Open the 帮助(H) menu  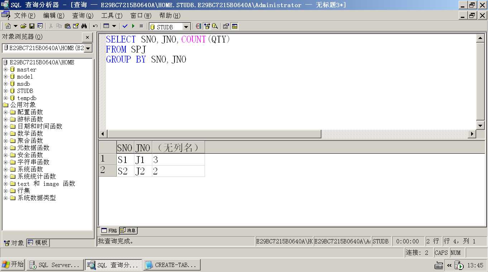click(x=170, y=15)
